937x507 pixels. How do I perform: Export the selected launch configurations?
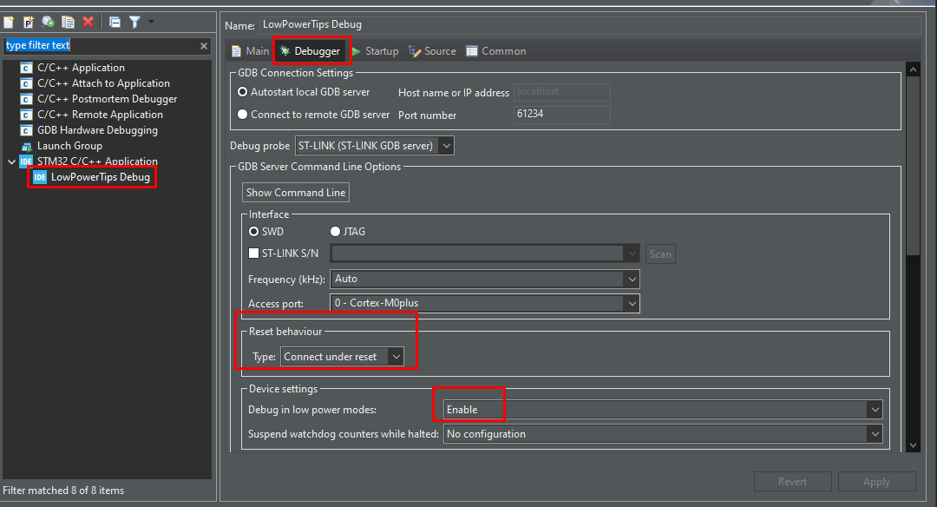pyautogui.click(x=48, y=22)
